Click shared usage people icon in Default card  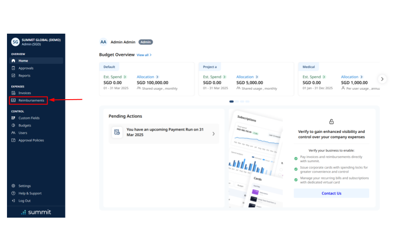point(139,88)
